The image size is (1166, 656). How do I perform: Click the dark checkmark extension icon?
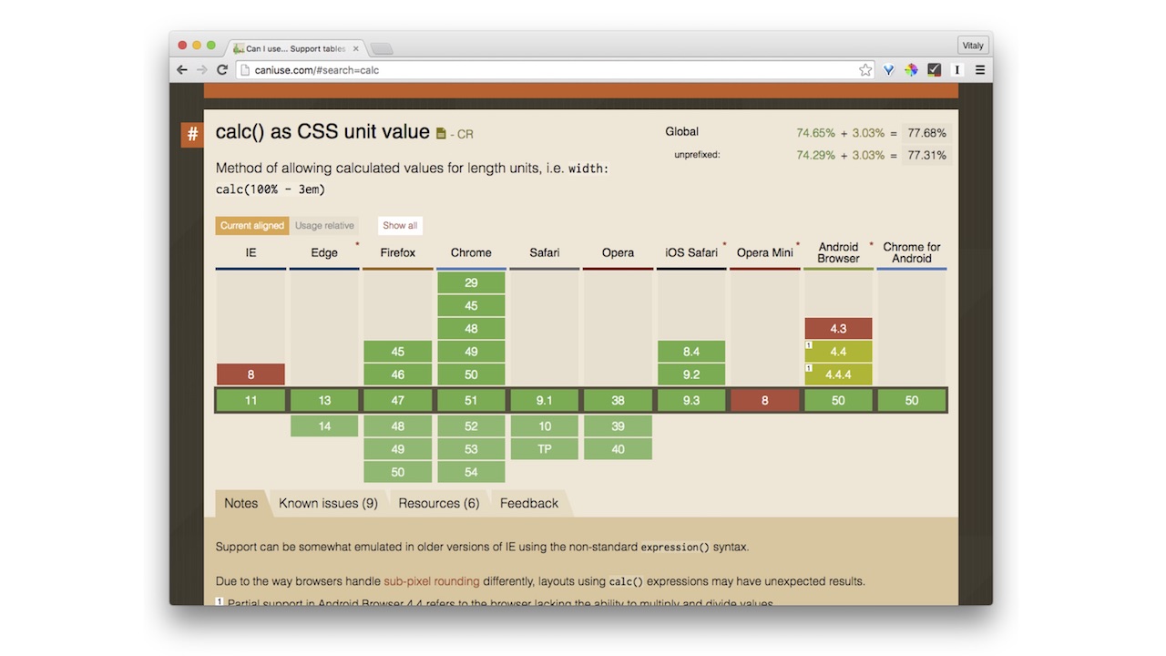(934, 70)
